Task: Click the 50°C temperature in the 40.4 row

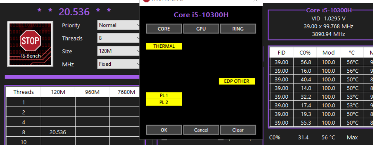Action: pyautogui.click(x=352, y=80)
